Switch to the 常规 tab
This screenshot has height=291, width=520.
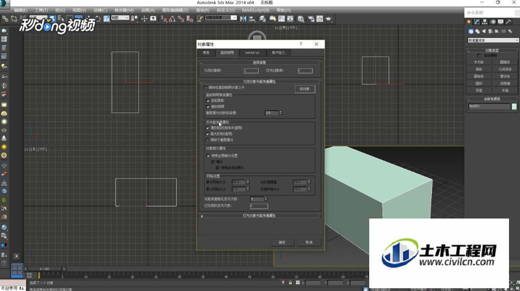[206, 53]
